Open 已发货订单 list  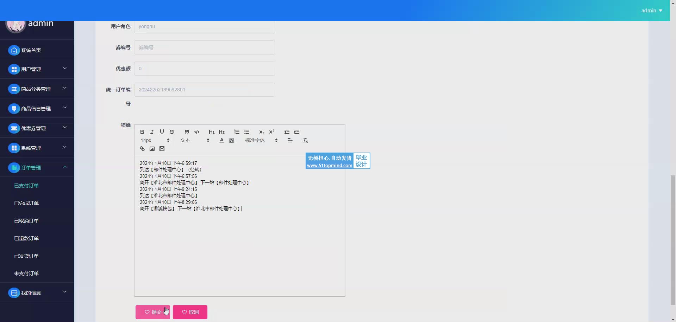26,256
